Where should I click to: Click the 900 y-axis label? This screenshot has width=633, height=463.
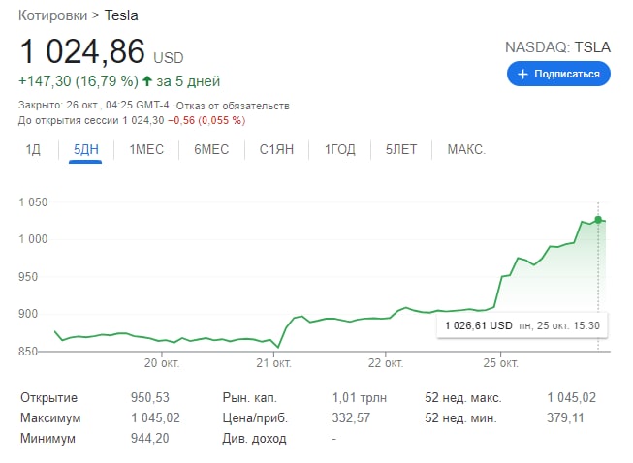tap(28, 314)
